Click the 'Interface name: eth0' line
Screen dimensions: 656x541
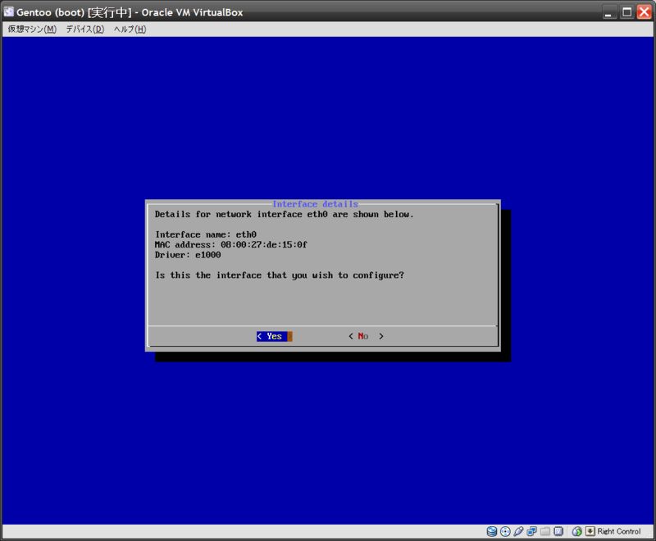click(206, 234)
